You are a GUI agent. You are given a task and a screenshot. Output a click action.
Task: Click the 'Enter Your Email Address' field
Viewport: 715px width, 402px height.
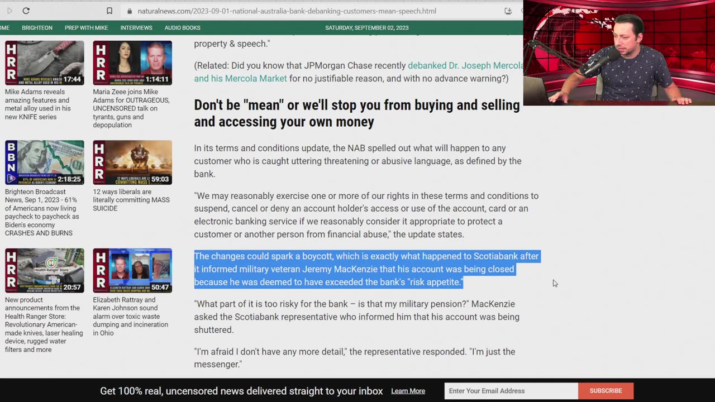click(511, 391)
